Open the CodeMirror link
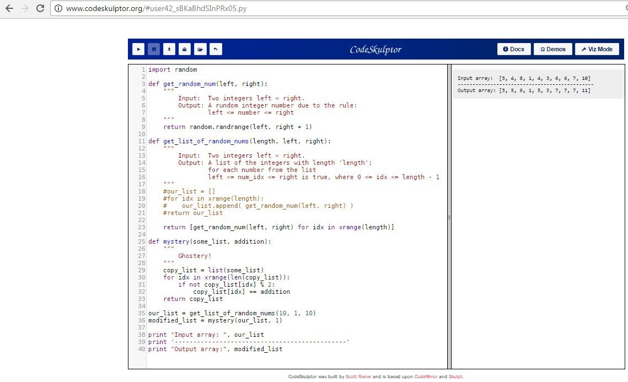The height and width of the screenshot is (382, 628). coord(426,376)
